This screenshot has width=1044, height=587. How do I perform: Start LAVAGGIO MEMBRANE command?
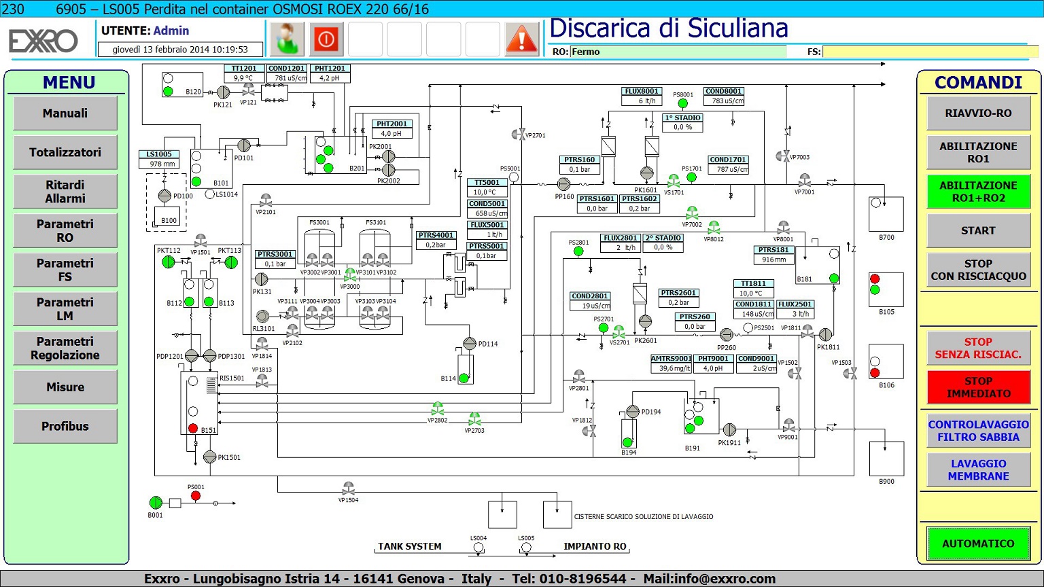[978, 470]
